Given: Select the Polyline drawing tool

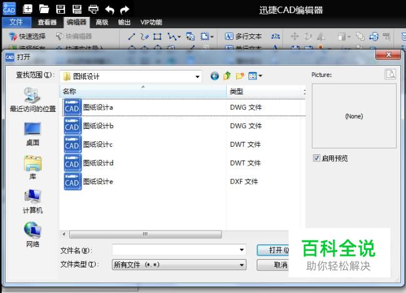Looking at the screenshot, I should pos(174,36).
